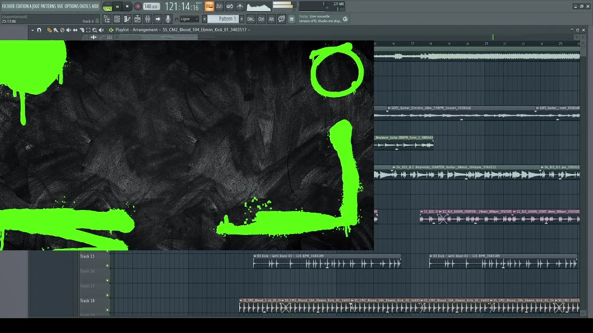The image size is (593, 333).
Task: Mute Track 16 with its green LED
Action: click(x=107, y=280)
